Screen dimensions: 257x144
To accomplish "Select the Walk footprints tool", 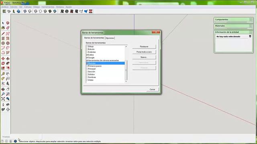I will coord(3,110).
